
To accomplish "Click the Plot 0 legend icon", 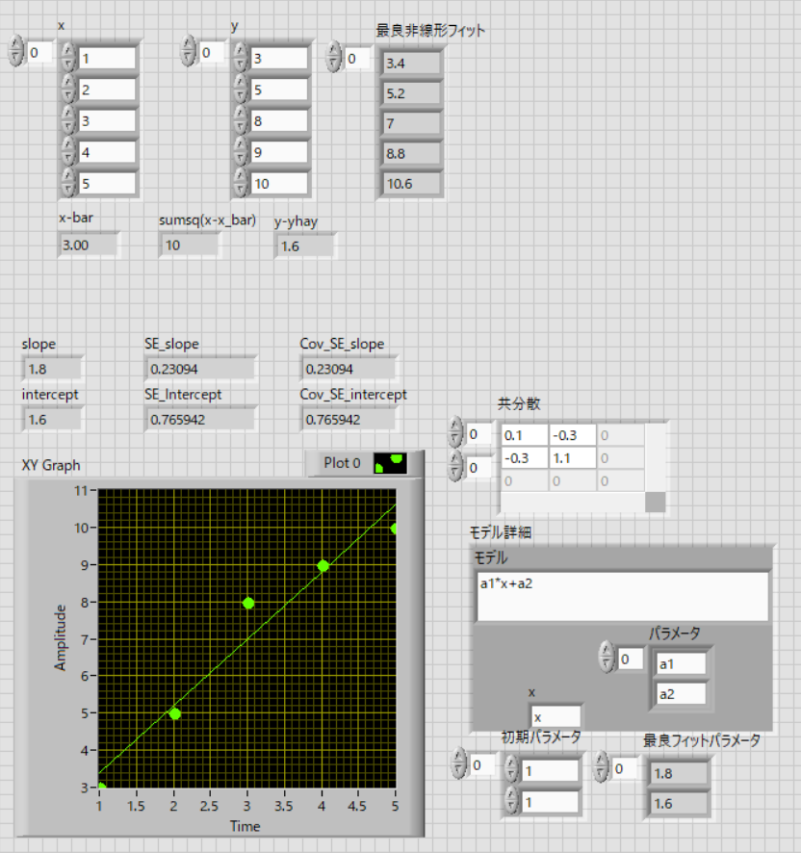I will pyautogui.click(x=390, y=463).
